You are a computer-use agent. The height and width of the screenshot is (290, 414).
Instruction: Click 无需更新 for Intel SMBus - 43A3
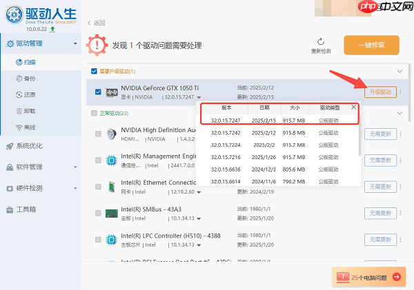click(380, 214)
